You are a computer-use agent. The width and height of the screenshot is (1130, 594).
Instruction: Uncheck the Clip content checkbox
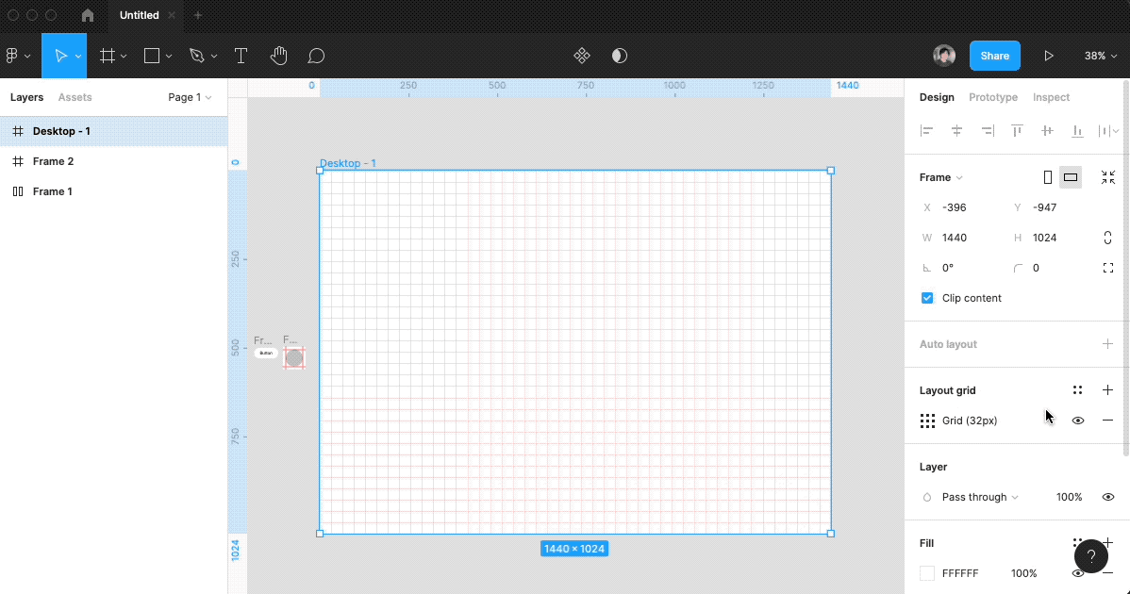927,298
